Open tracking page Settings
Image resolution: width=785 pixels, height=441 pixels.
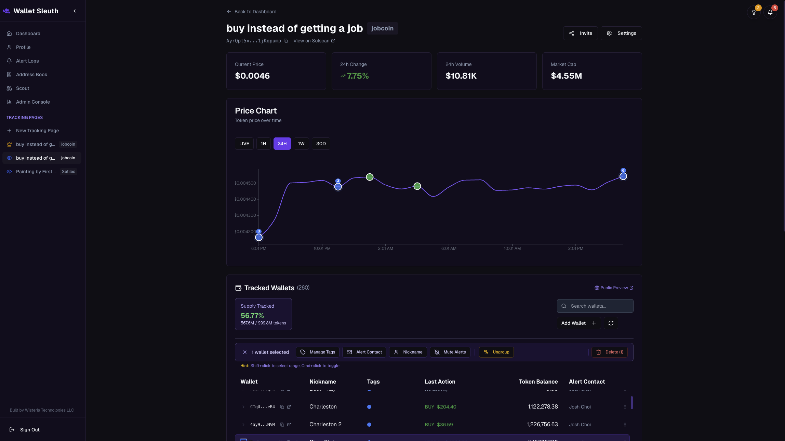(x=621, y=33)
